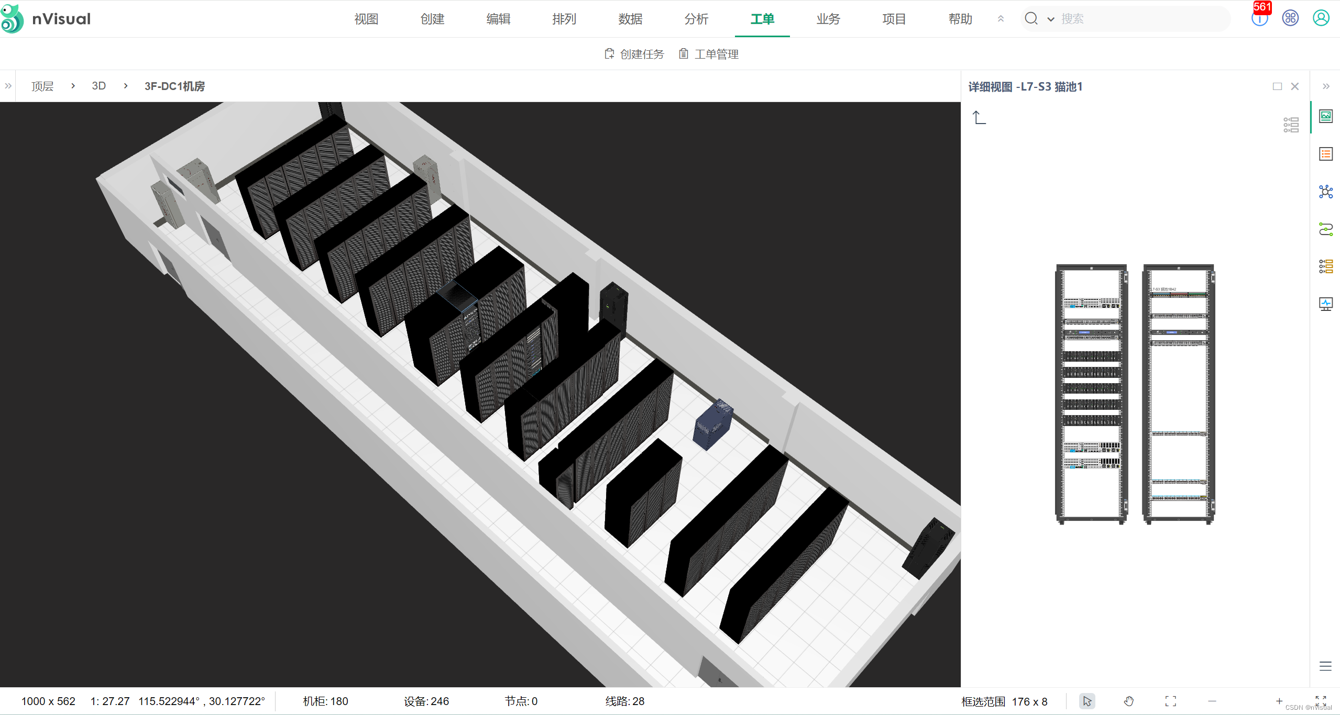Open the 数据 menu
Image resolution: width=1340 pixels, height=715 pixels.
coord(630,19)
